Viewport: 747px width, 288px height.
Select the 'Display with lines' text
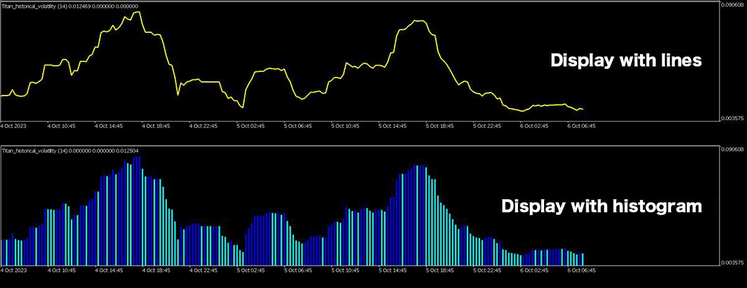point(626,61)
